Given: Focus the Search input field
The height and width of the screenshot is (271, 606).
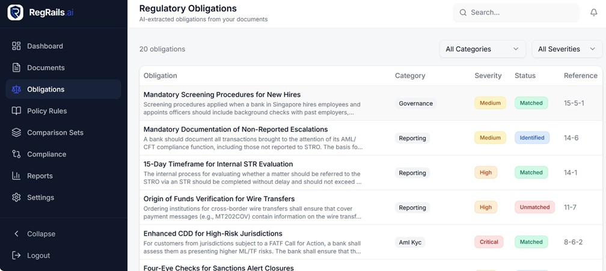Looking at the screenshot, I should (516, 13).
